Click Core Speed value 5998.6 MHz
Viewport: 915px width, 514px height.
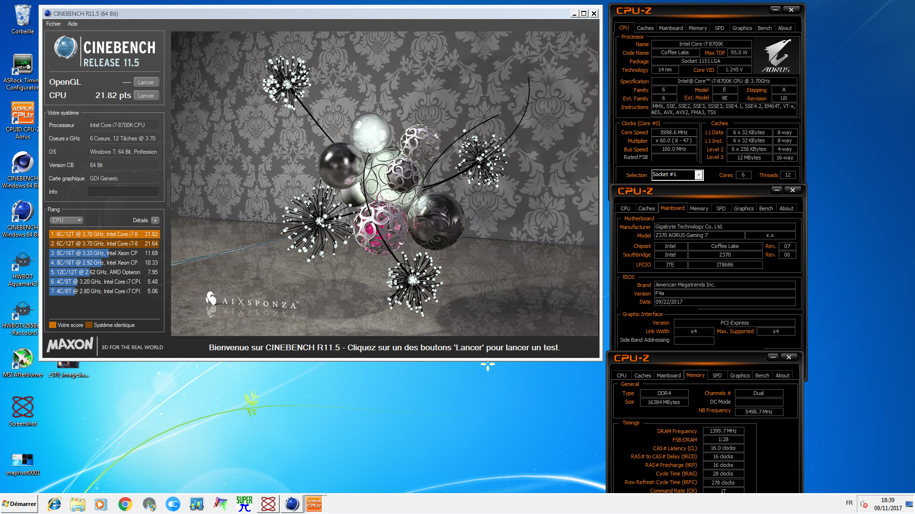(674, 133)
